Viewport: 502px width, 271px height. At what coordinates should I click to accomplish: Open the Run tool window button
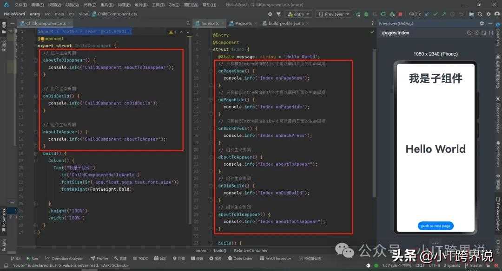(32, 258)
